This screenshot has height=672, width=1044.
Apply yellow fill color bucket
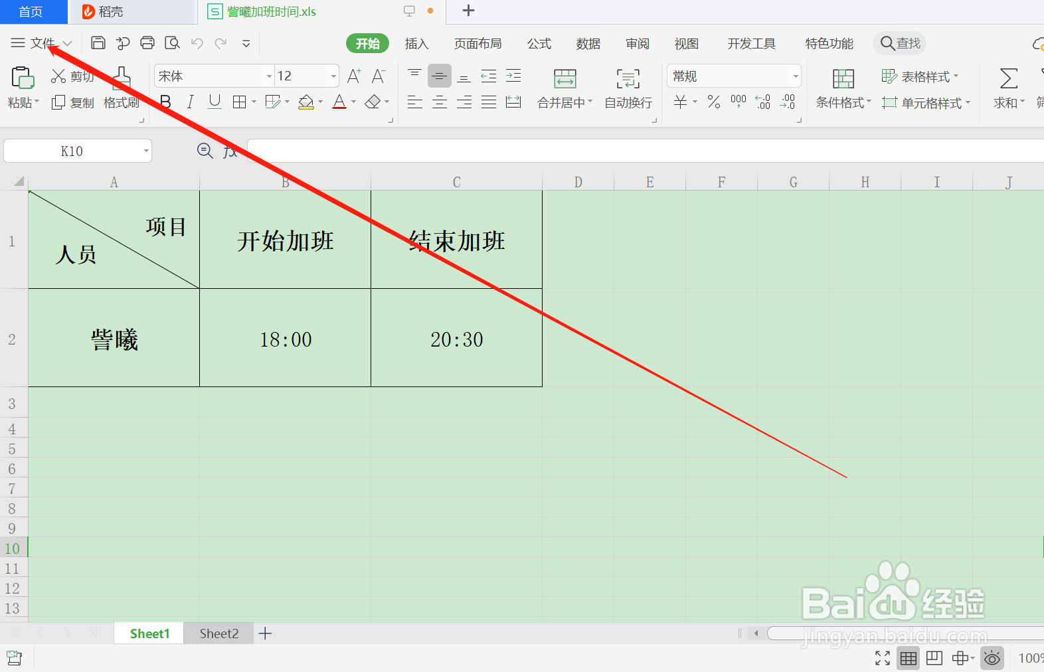click(x=306, y=102)
